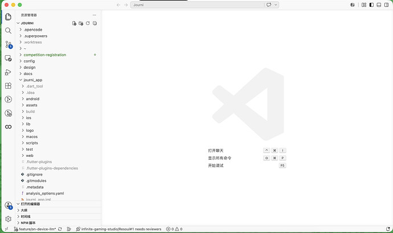
Task: Open the Extensions view
Action: pyautogui.click(x=9, y=86)
